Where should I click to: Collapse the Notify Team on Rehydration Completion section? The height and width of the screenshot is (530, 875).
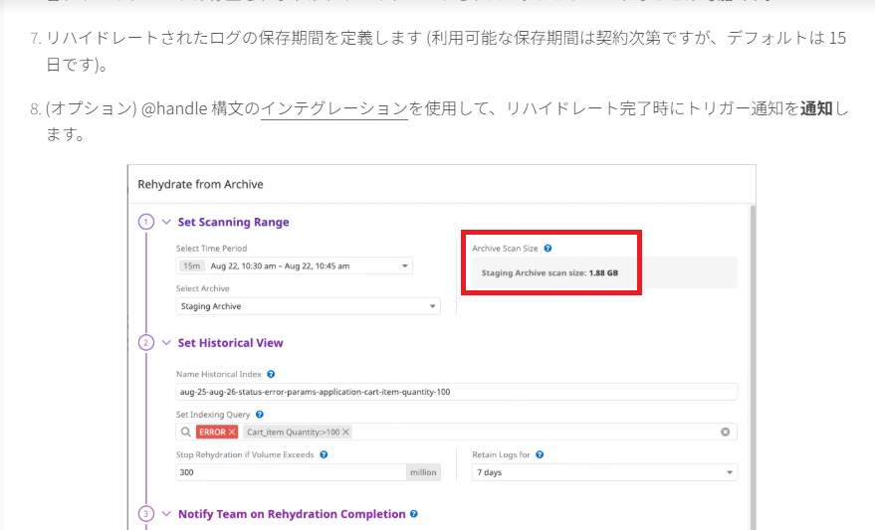(166, 514)
